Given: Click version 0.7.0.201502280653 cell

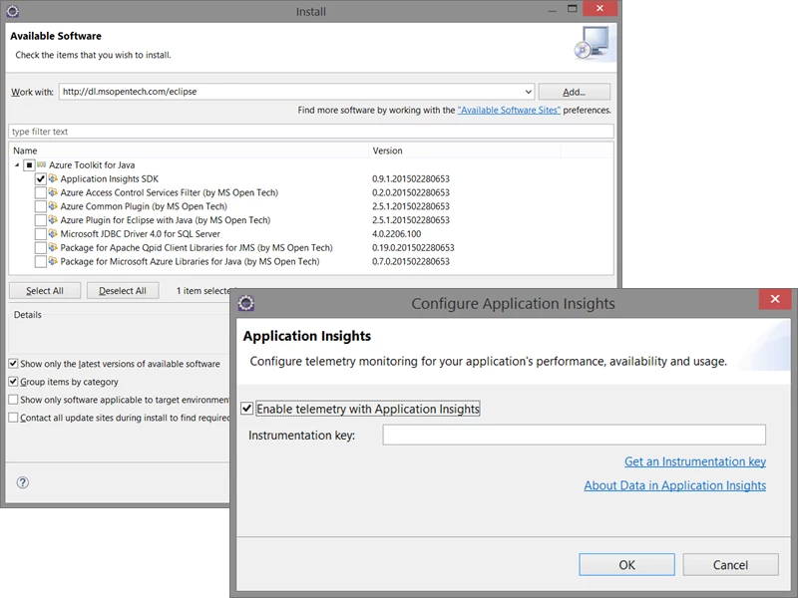Looking at the screenshot, I should pyautogui.click(x=411, y=261).
